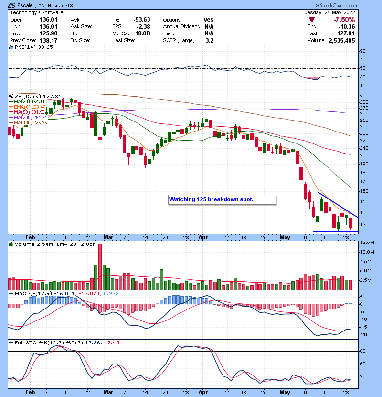Click the Technology / Software sector label

click(x=37, y=12)
